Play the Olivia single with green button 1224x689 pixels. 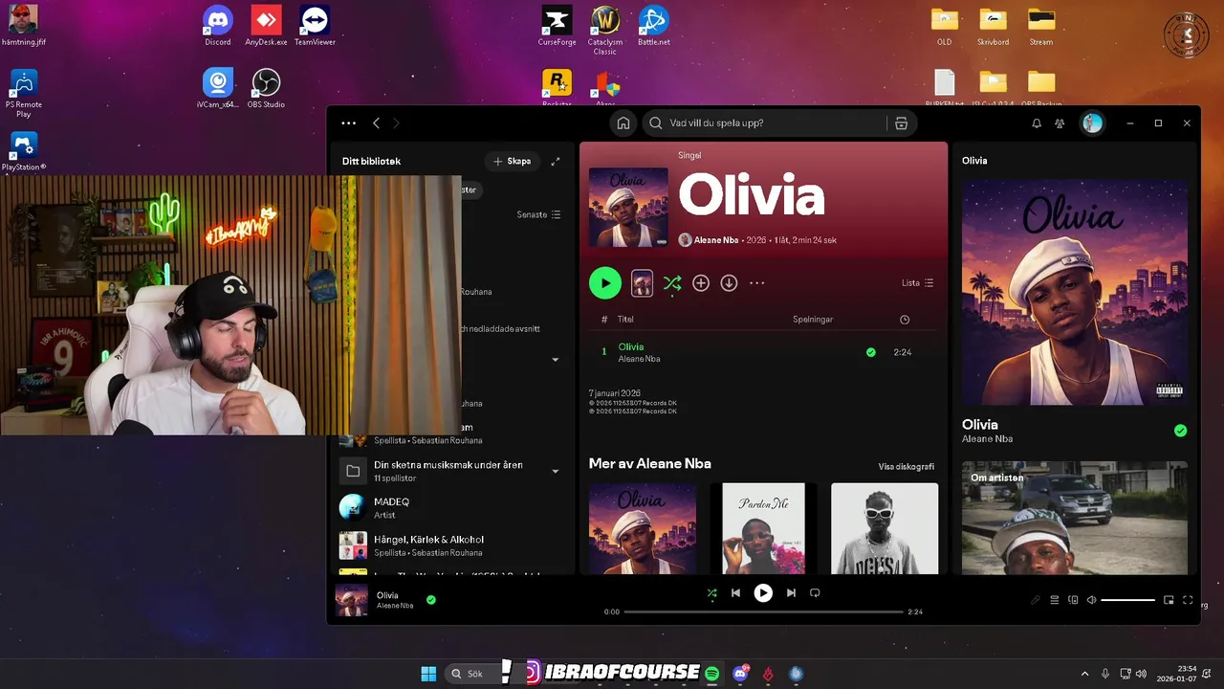(604, 283)
